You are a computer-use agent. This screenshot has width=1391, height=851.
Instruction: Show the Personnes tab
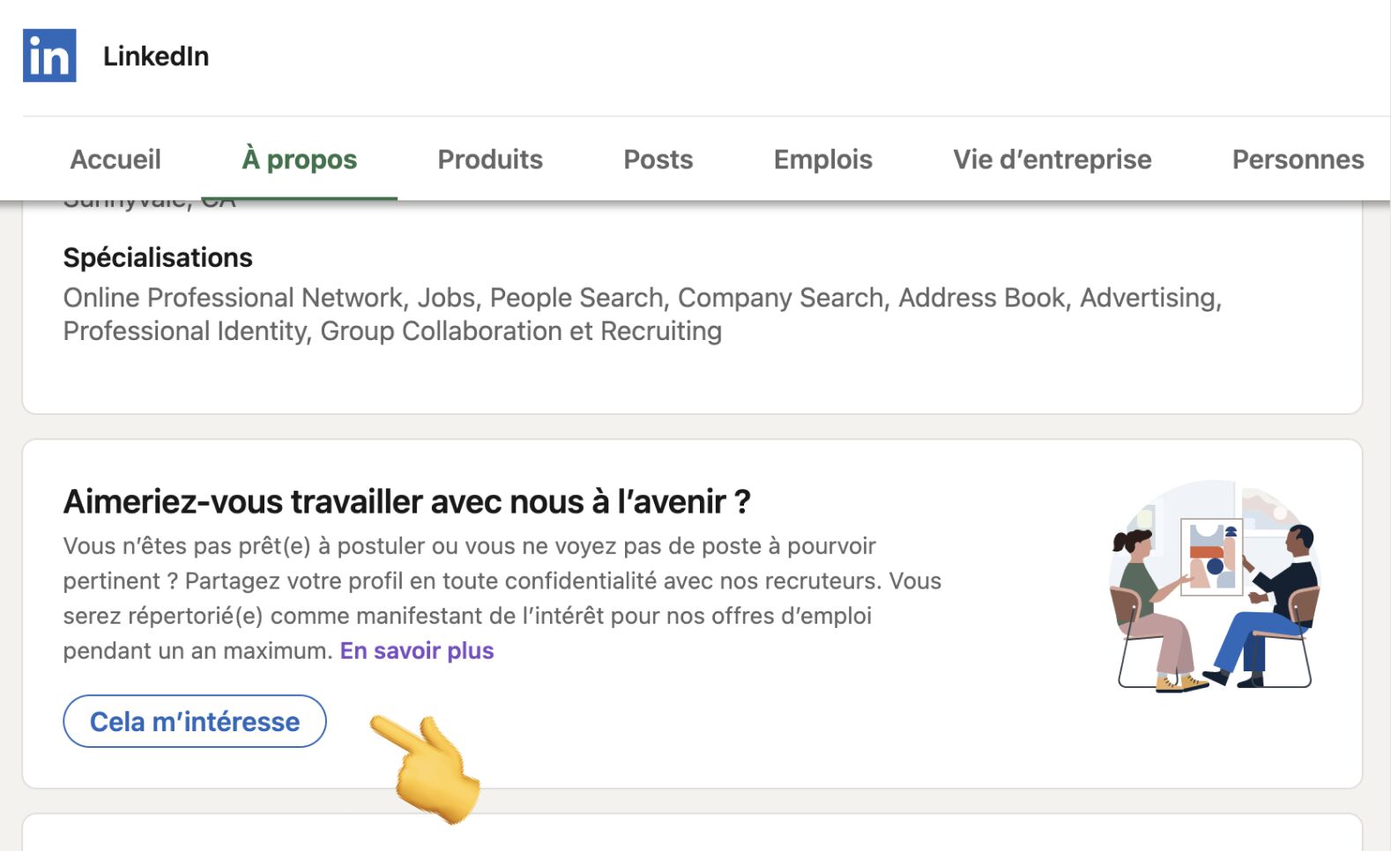click(1298, 159)
